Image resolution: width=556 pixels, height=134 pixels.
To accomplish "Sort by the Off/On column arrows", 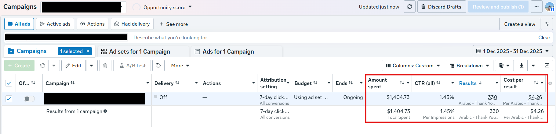I will (x=33, y=83).
